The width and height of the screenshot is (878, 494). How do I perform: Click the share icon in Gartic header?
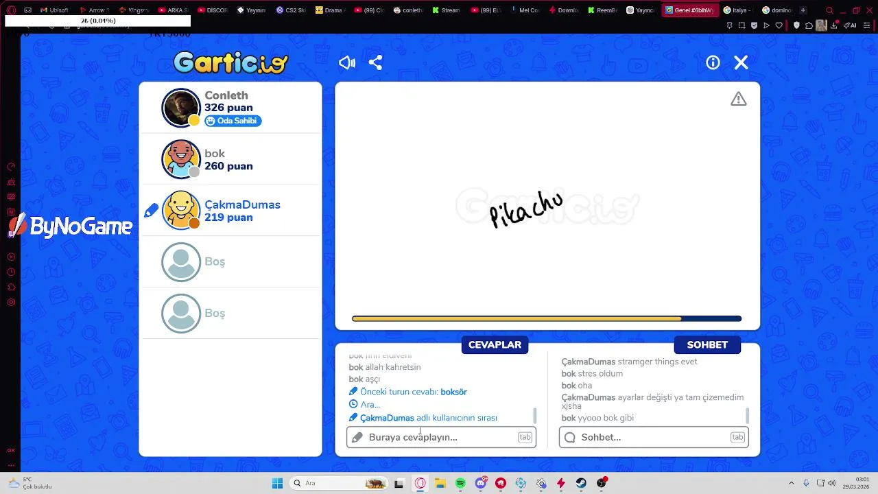pos(375,62)
